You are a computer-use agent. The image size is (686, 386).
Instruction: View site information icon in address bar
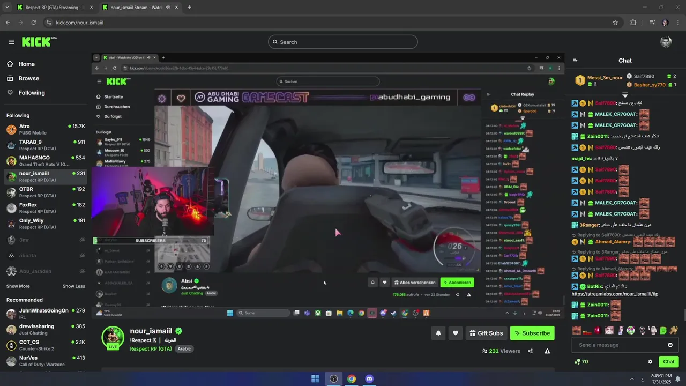(x=49, y=23)
